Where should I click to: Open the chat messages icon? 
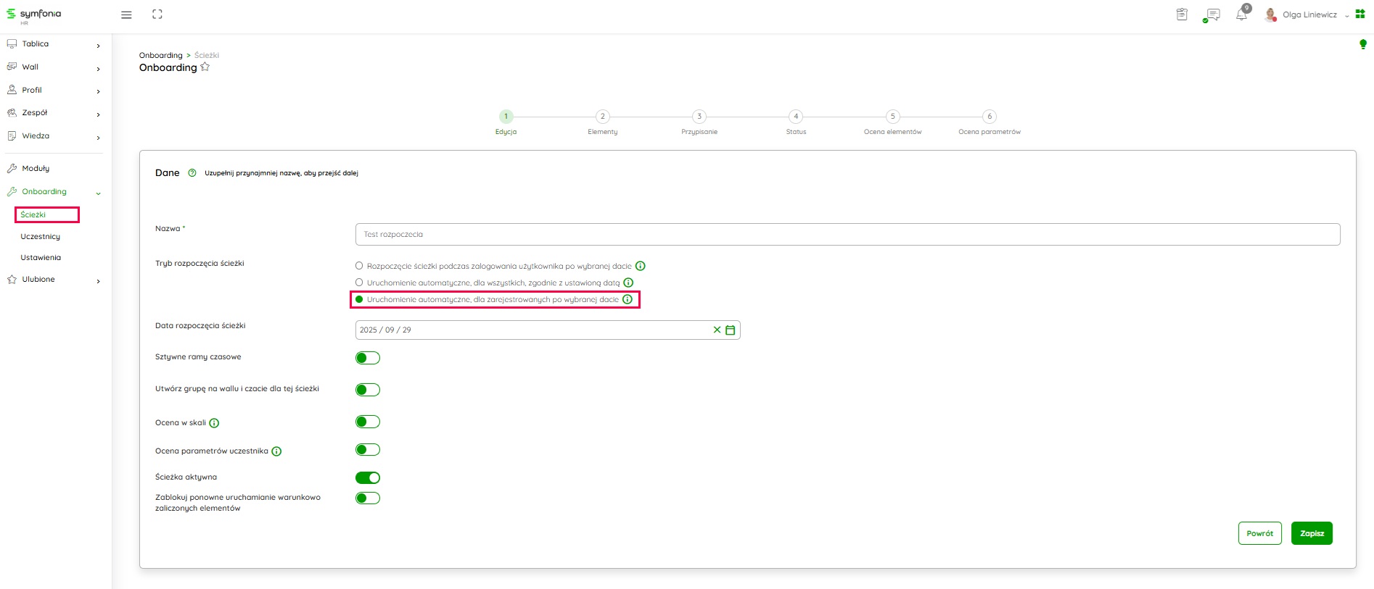coord(1211,14)
